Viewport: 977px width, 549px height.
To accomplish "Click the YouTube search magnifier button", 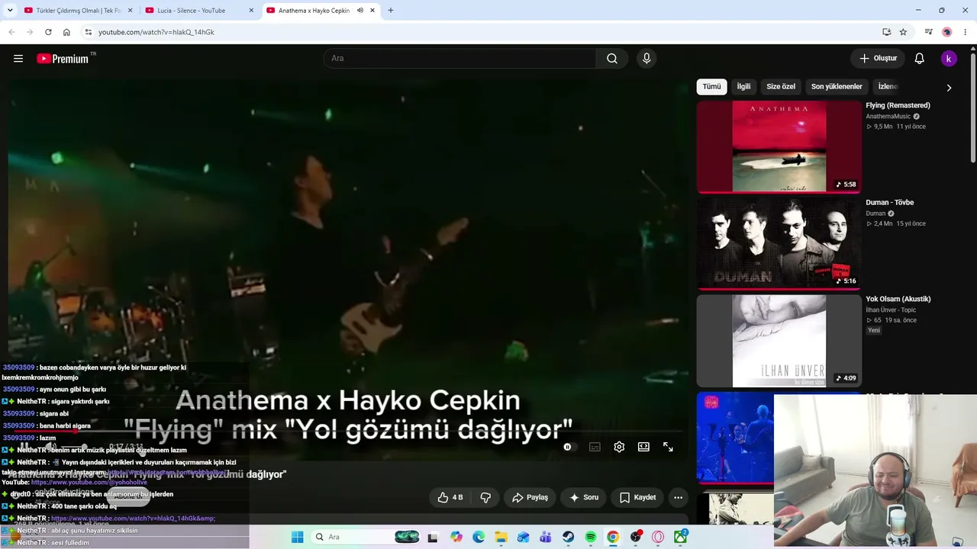I will click(x=612, y=59).
